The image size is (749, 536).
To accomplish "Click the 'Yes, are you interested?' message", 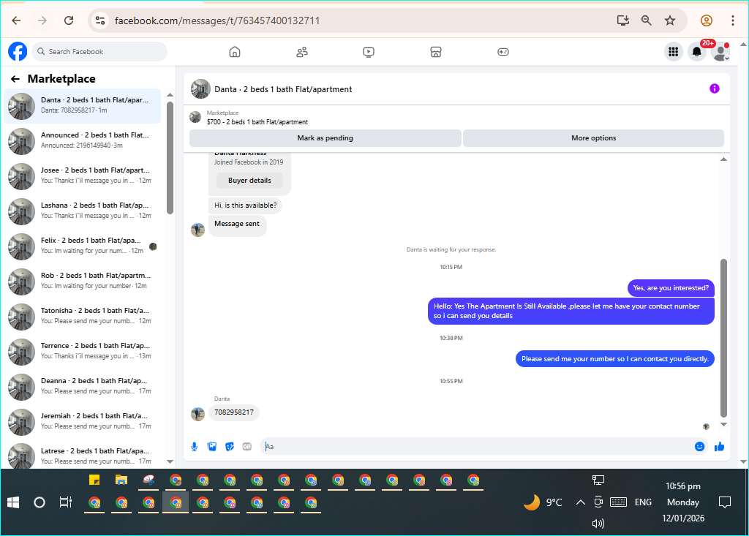I will click(x=671, y=288).
